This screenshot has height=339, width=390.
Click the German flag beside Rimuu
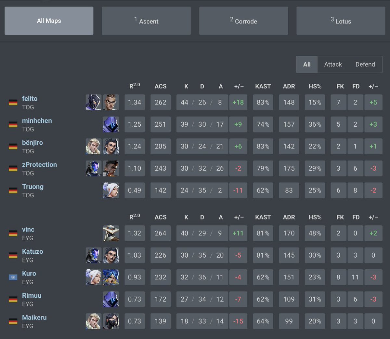[x=13, y=299]
